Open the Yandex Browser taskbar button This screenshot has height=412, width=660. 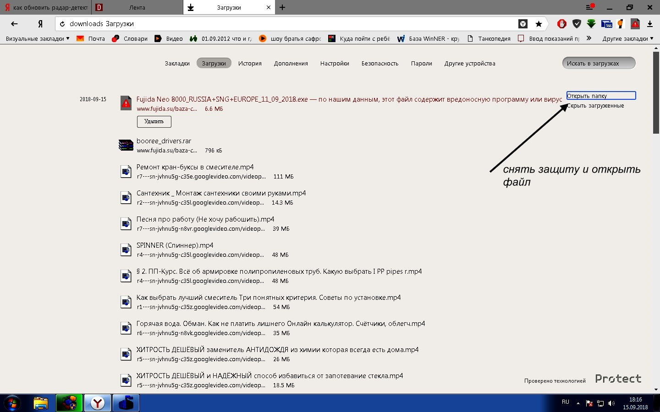(97, 403)
